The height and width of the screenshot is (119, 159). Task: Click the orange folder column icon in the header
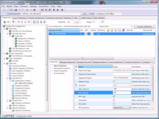coord(116,30)
